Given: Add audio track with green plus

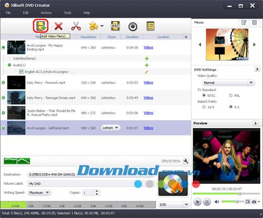Looking at the screenshot, I should (x=147, y=65).
